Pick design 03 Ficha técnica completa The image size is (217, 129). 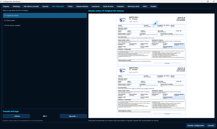click(x=45, y=25)
